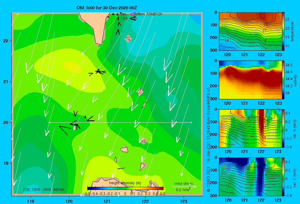Viewport: 300px width, 204px height.
Task: Click longitude label '119' on the main map axis
Action: tap(31, 201)
